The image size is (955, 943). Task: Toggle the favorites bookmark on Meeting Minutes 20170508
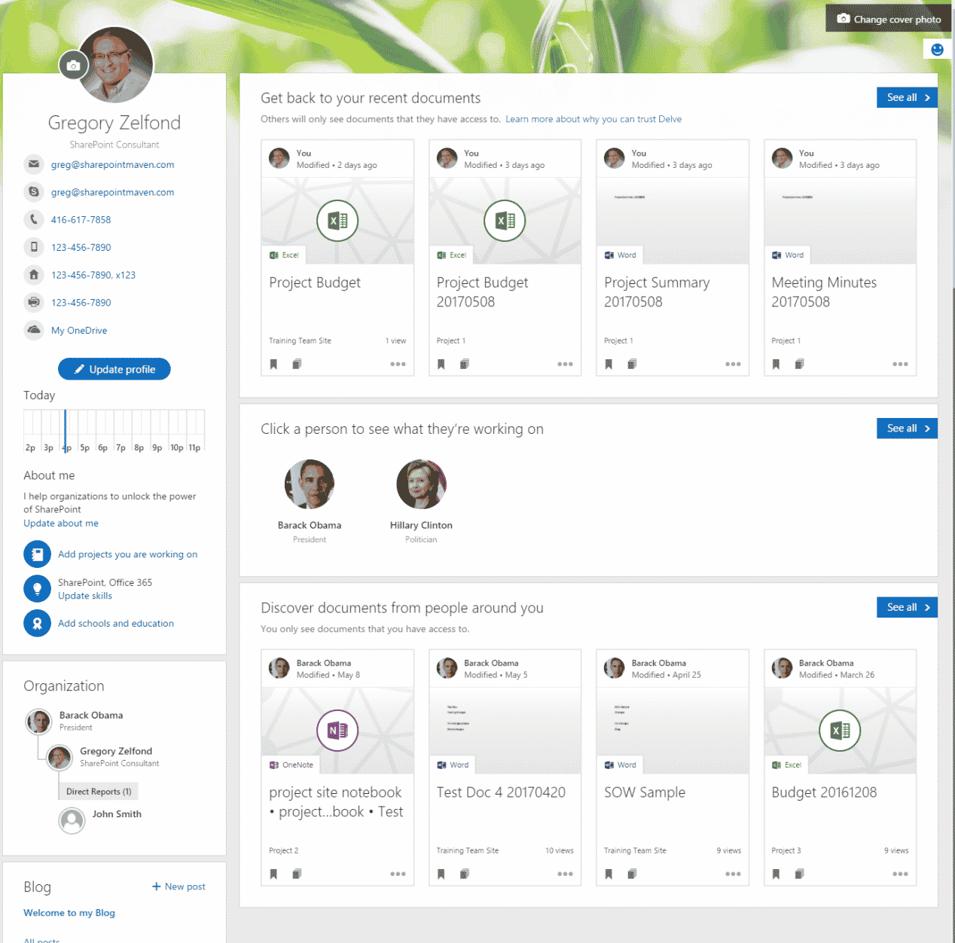pyautogui.click(x=776, y=364)
